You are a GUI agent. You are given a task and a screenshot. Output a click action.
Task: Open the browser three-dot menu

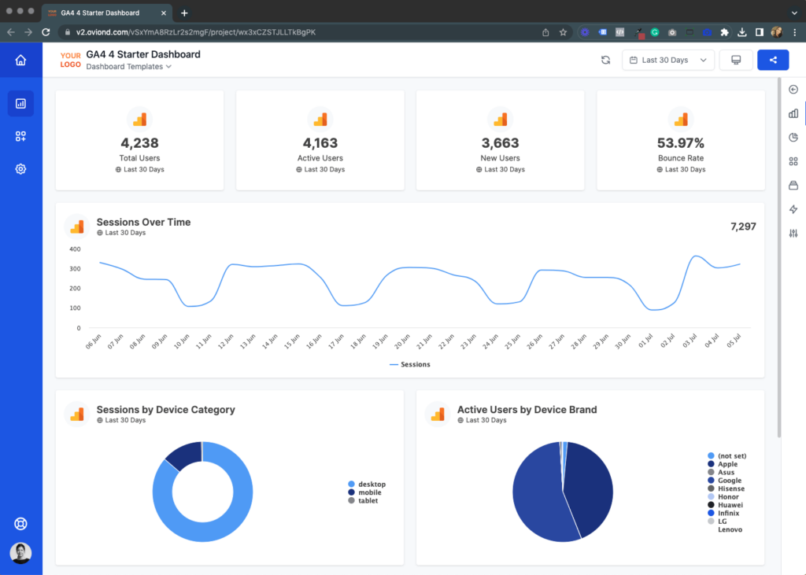pos(795,32)
